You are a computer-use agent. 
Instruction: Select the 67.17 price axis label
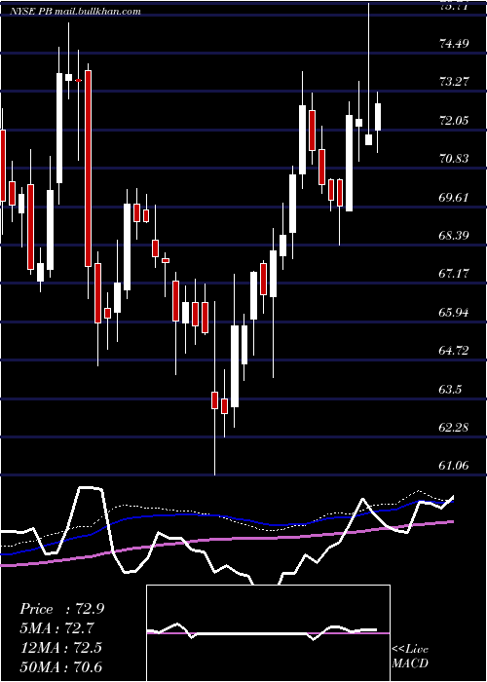point(454,274)
